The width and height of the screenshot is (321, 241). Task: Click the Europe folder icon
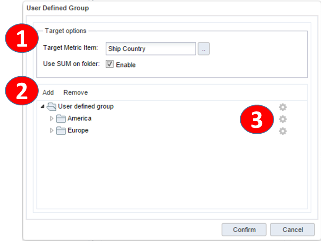coord(61,131)
